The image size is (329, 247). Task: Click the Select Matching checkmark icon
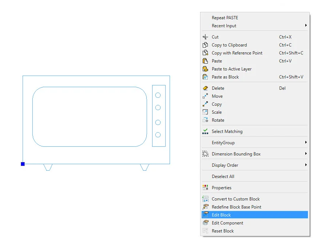(205, 131)
